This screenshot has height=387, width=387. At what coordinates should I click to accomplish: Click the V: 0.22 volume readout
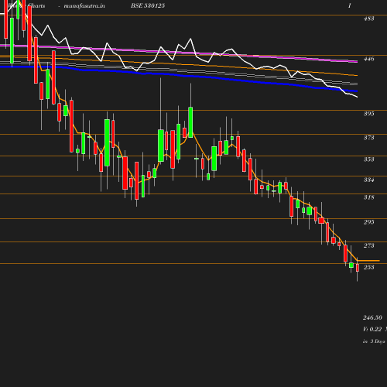[x=372, y=329]
